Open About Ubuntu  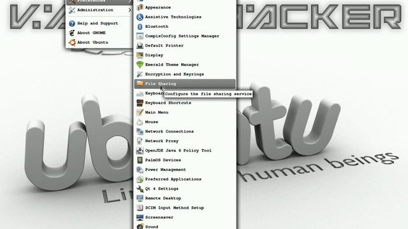[99, 43]
